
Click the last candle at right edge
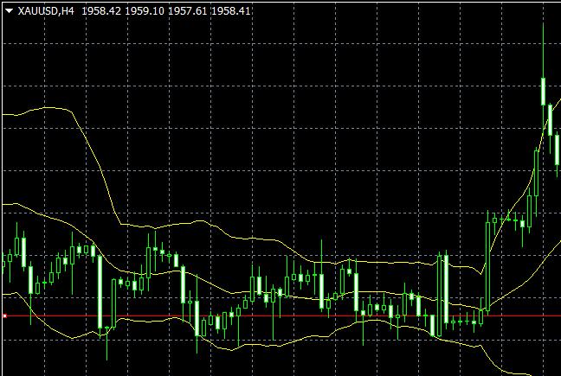point(558,147)
